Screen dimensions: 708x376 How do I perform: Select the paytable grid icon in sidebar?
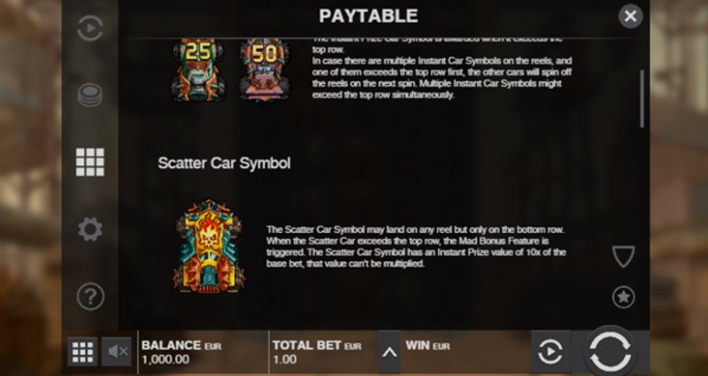(90, 162)
